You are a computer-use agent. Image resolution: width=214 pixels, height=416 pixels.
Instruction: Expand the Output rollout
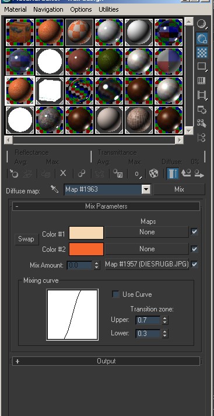[x=106, y=361]
